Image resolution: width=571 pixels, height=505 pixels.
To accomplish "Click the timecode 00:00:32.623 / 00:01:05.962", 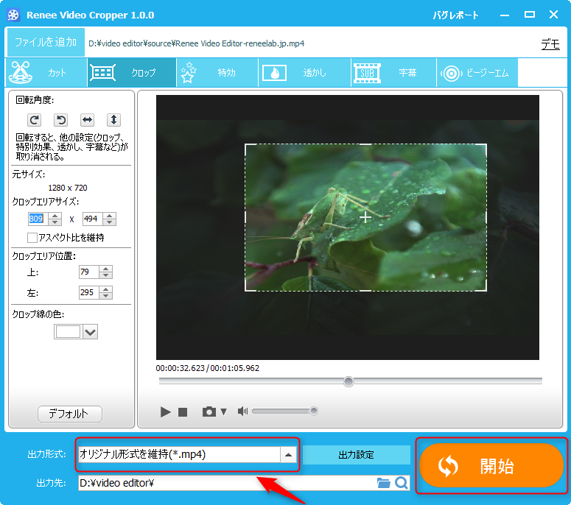I will [x=208, y=368].
